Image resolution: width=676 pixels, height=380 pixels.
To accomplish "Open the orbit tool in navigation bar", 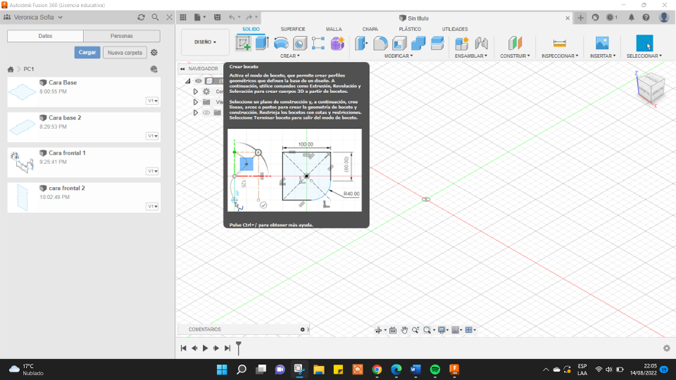I will click(378, 330).
